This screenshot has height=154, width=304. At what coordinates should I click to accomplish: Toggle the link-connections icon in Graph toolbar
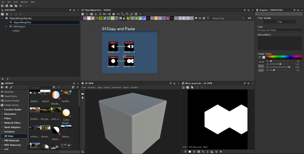tap(118, 14)
